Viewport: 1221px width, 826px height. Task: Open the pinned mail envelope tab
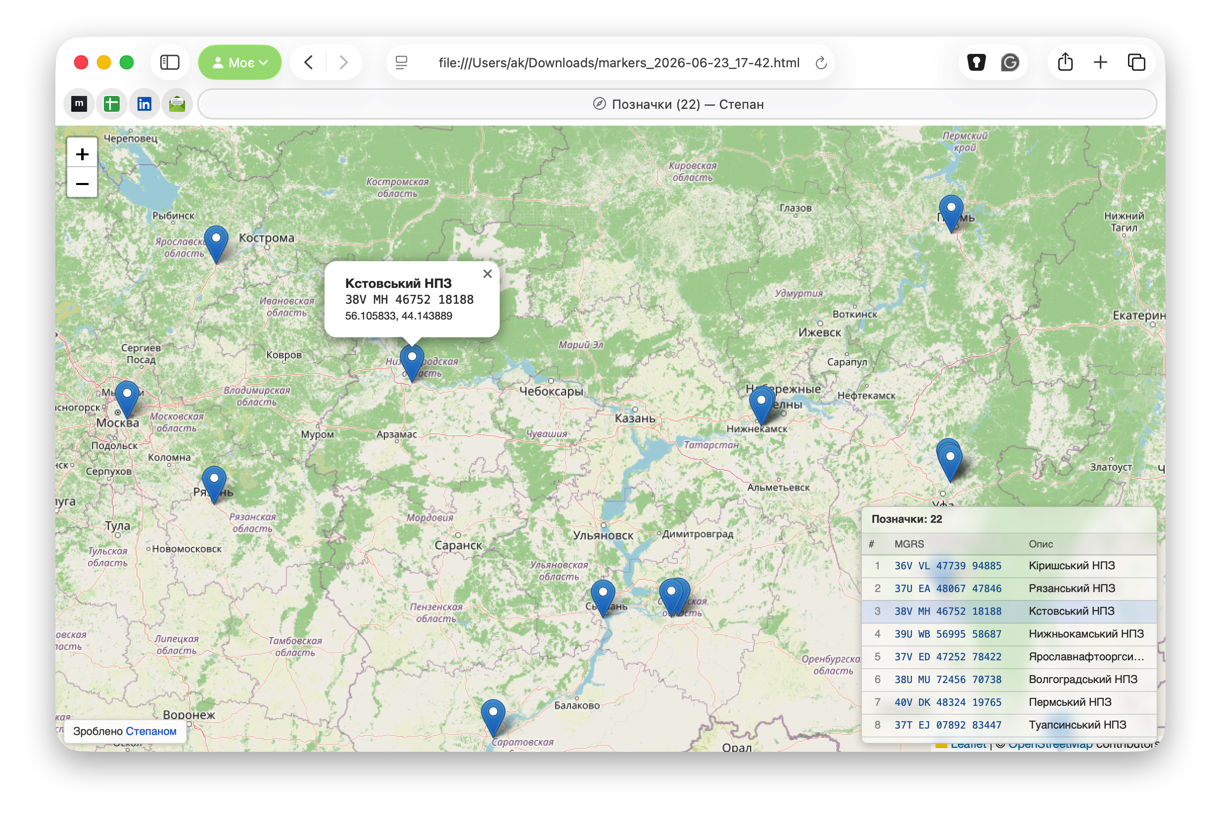[177, 104]
